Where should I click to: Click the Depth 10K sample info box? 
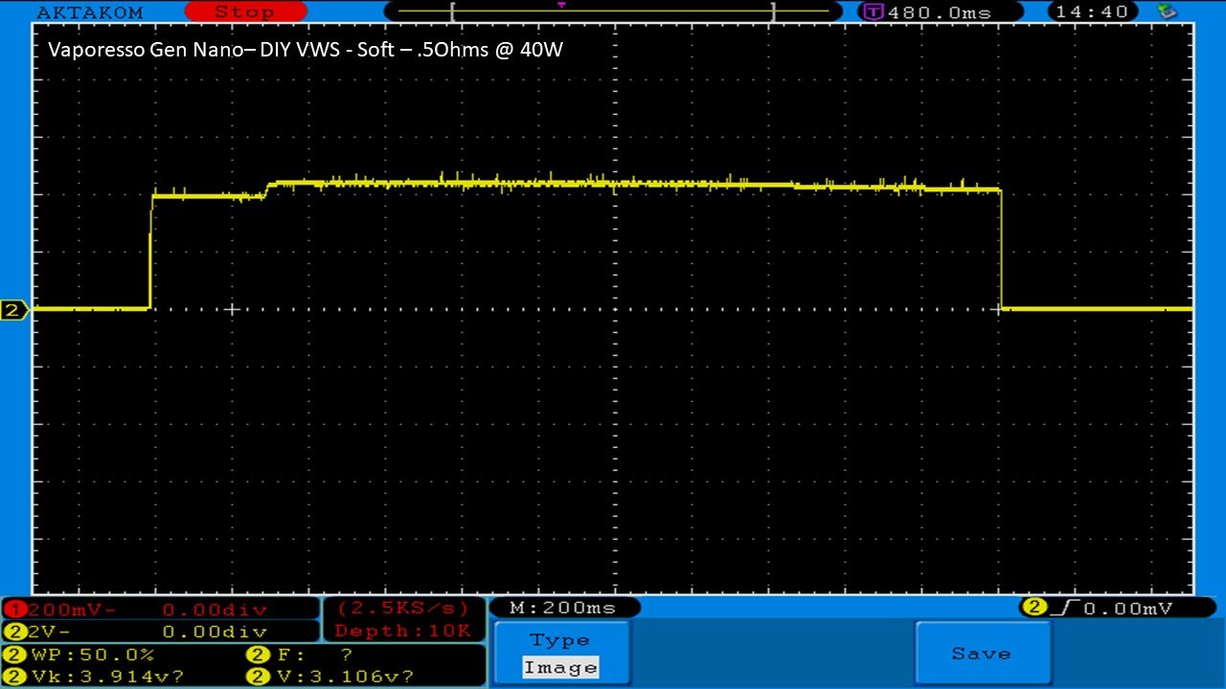(402, 632)
